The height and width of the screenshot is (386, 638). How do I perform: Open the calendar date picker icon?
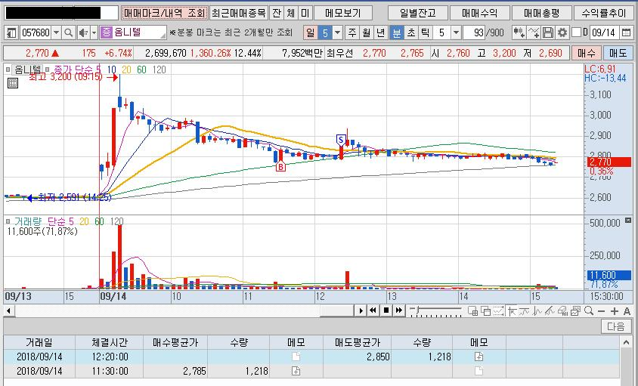626,32
